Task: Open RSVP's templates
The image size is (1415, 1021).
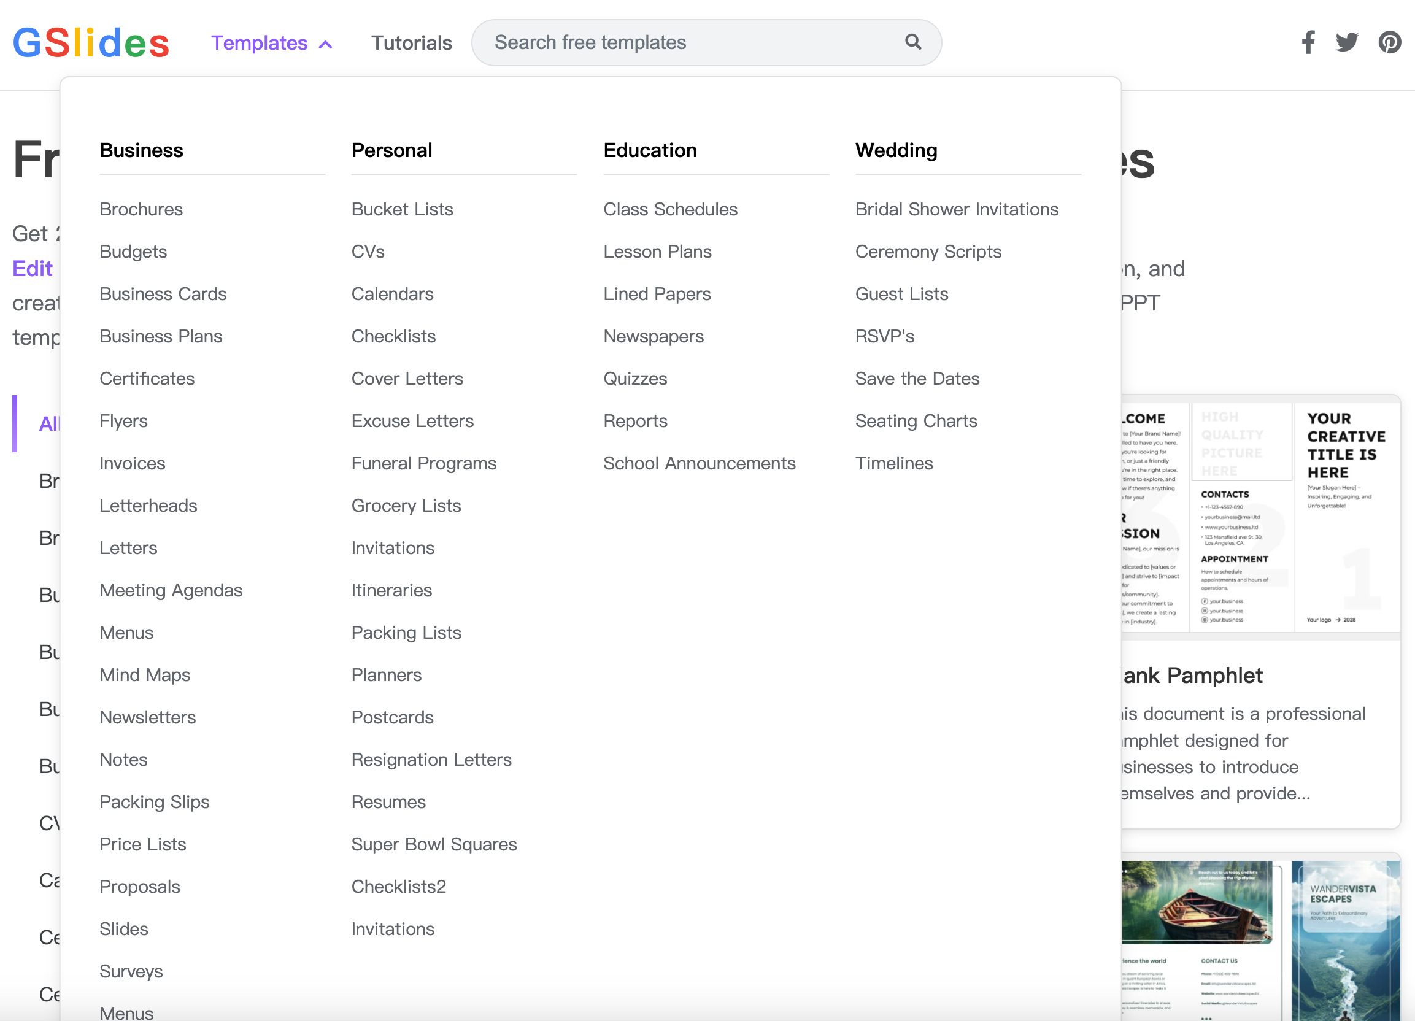Action: coord(885,336)
